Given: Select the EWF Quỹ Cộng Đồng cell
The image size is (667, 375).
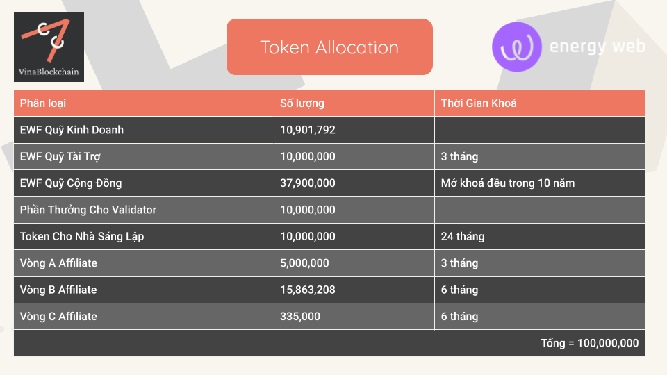Looking at the screenshot, I should 144,183.
